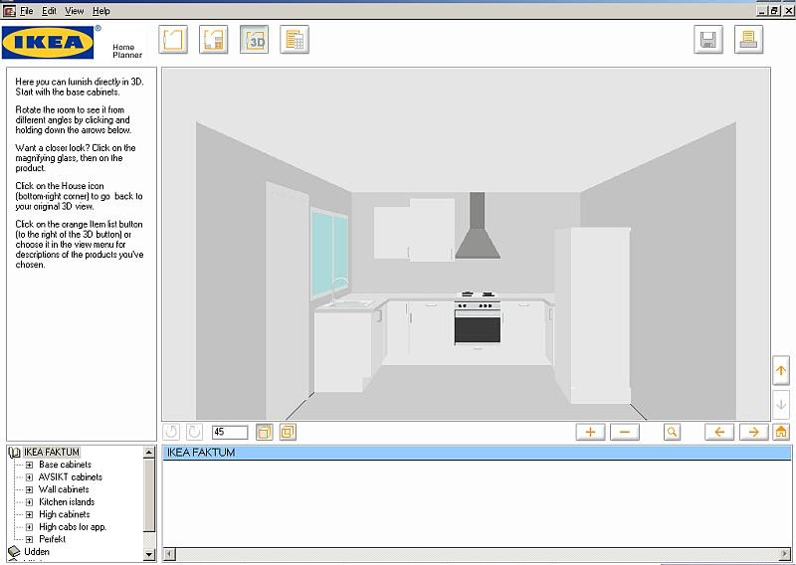Click product list left scroll arrow
The width and height of the screenshot is (796, 565).
pyautogui.click(x=169, y=554)
